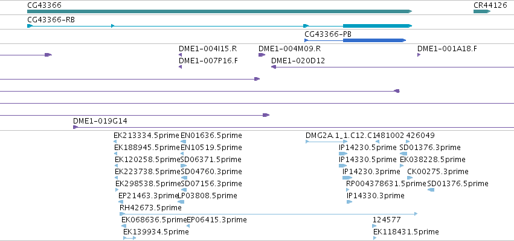Select the DME1-020D12 clone line
The width and height of the screenshot is (514, 241).
393,67
